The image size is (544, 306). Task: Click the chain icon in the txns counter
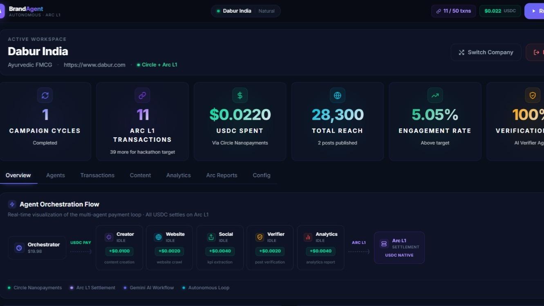point(439,11)
